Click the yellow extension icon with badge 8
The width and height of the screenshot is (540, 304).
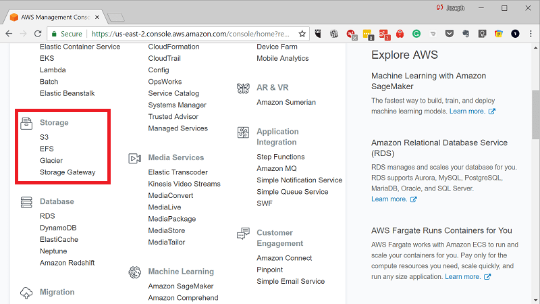click(368, 34)
